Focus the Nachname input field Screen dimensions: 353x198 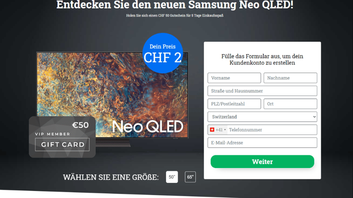pos(290,78)
